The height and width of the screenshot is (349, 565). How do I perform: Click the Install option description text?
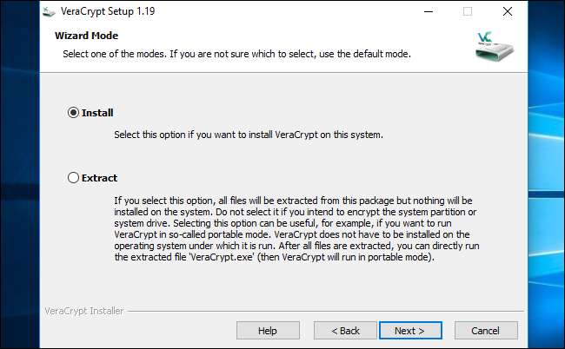[249, 135]
